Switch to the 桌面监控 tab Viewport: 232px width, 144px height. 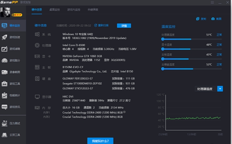54,10
